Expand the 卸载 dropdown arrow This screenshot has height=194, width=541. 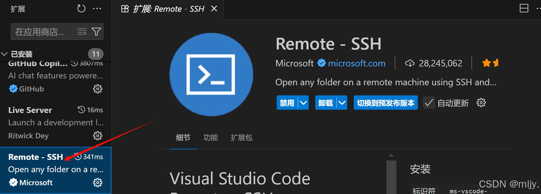coord(342,103)
